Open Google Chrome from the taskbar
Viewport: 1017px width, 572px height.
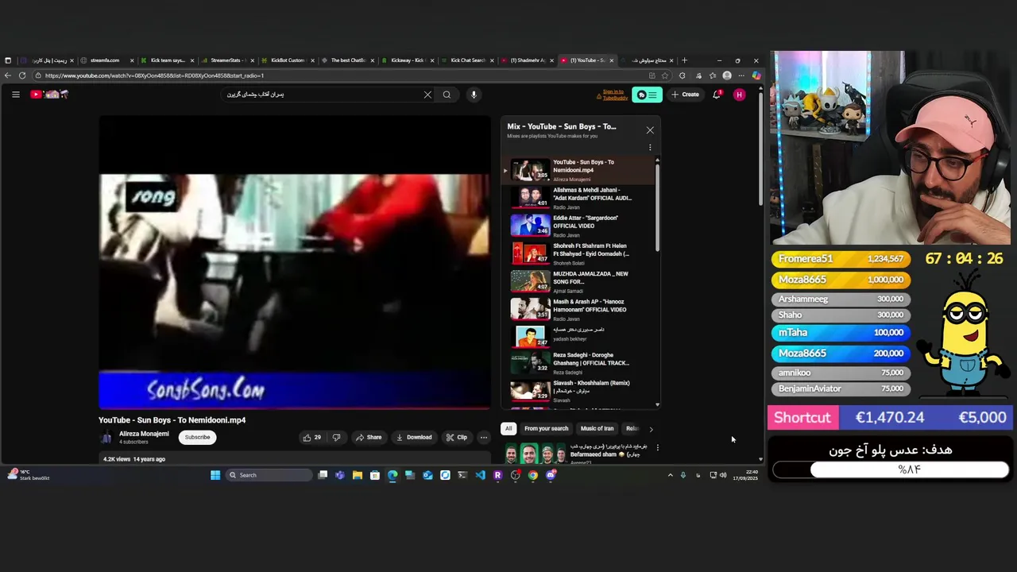pos(532,475)
